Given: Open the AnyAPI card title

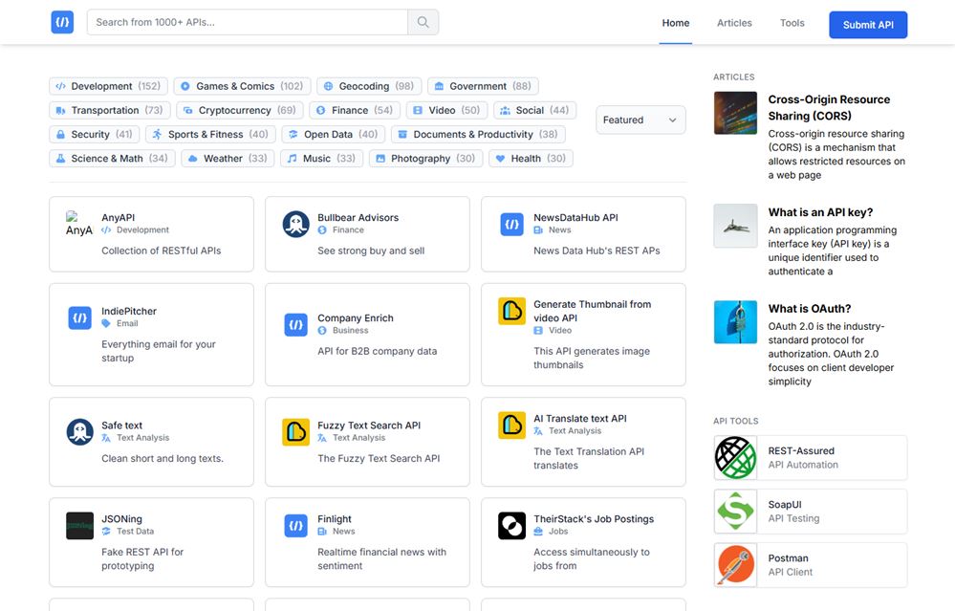Looking at the screenshot, I should click(119, 217).
